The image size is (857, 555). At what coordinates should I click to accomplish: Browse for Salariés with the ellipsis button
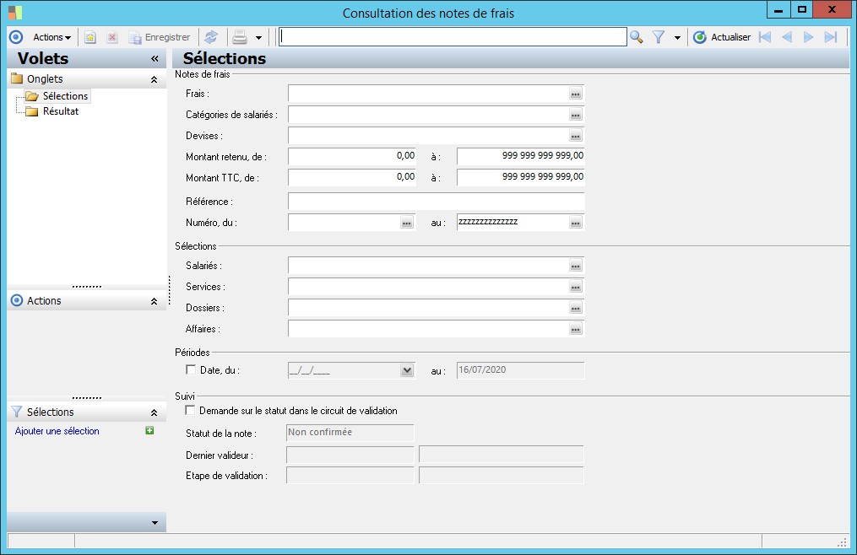[575, 266]
